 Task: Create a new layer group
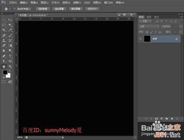tap(167, 119)
